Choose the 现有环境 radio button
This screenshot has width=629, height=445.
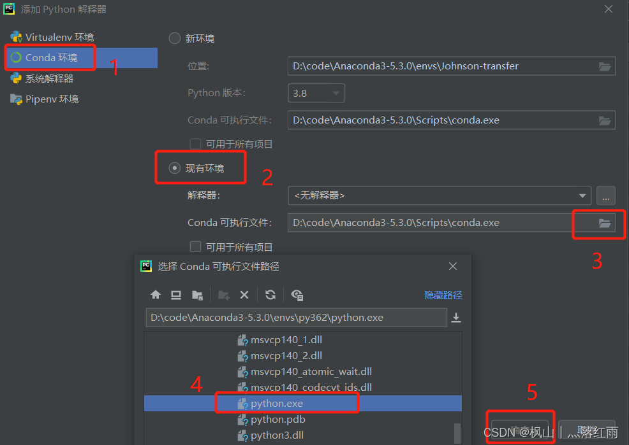pyautogui.click(x=175, y=168)
